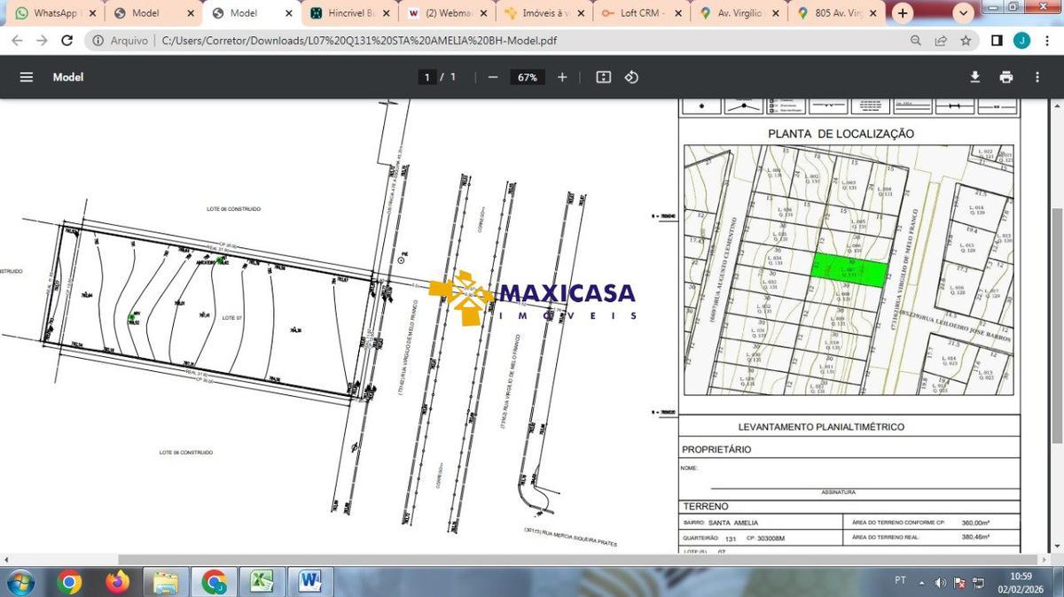Open a new browser tab

[903, 13]
